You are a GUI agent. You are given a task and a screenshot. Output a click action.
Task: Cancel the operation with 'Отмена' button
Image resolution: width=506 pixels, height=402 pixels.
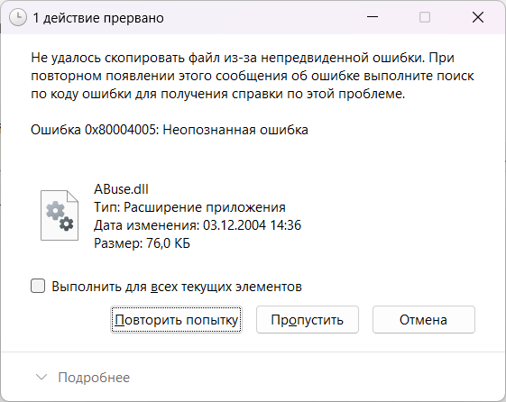click(x=424, y=320)
